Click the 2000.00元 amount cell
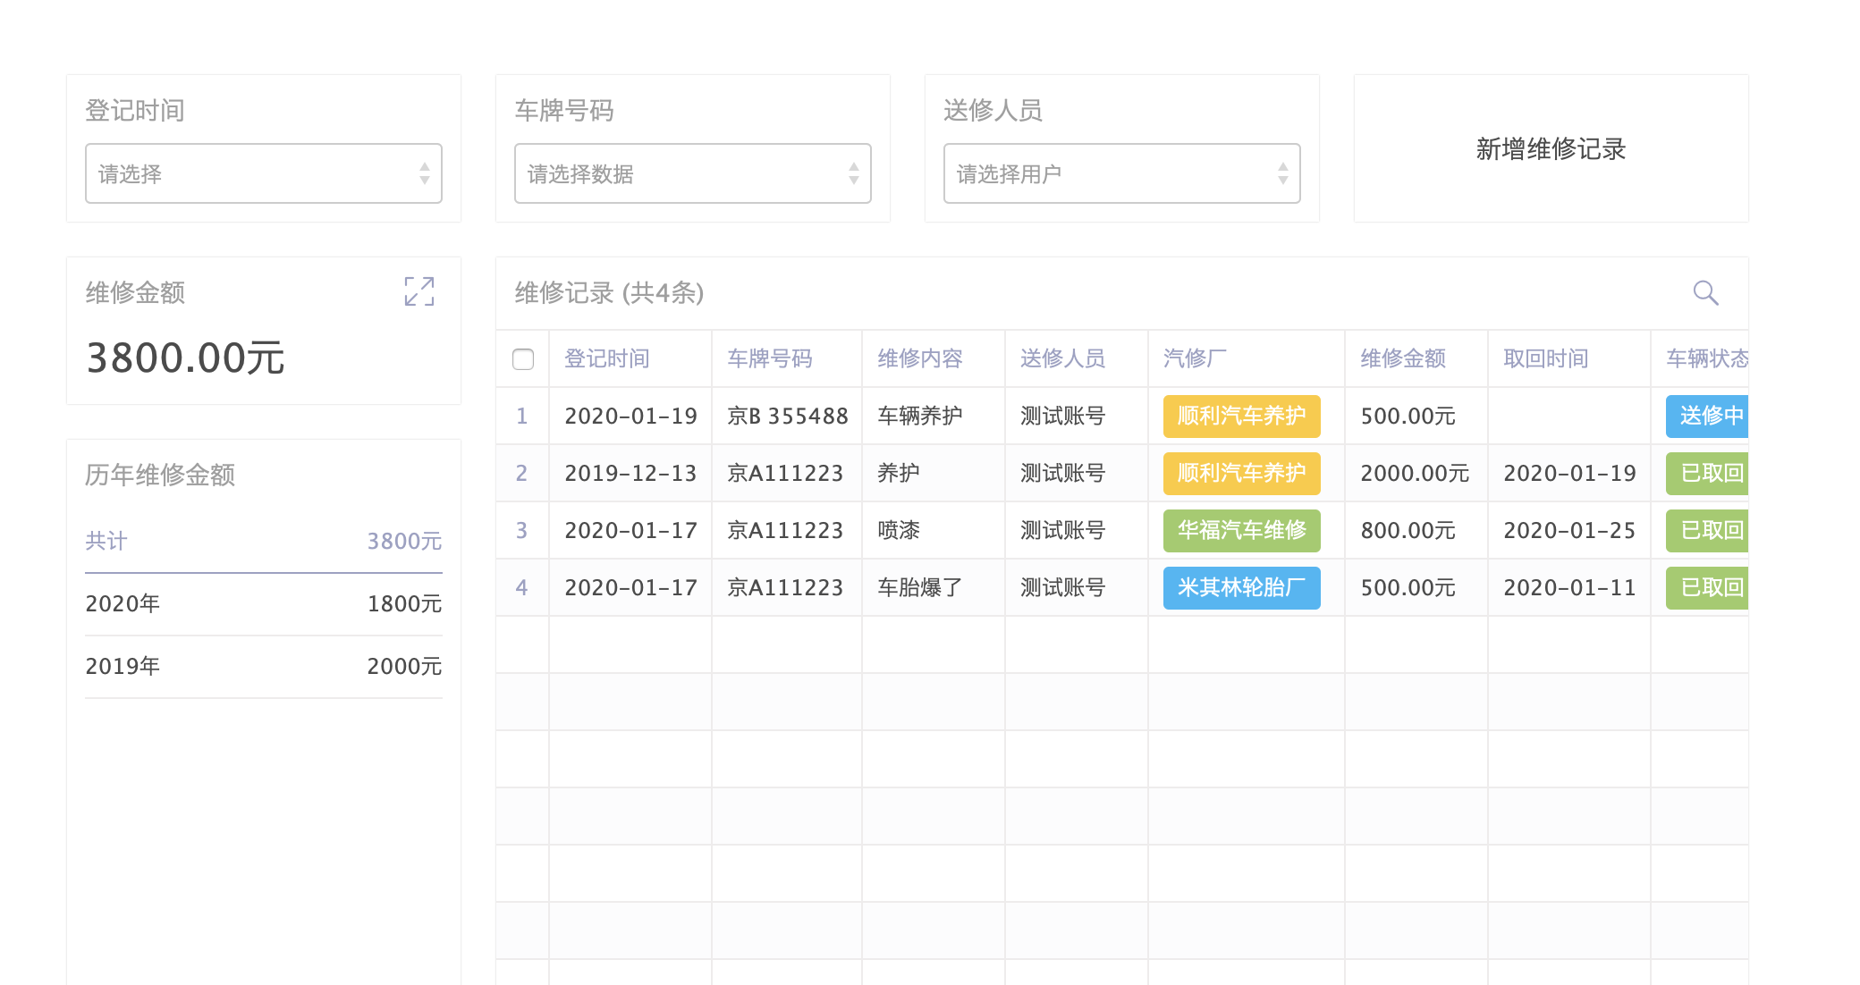The width and height of the screenshot is (1860, 985). [x=1415, y=473]
